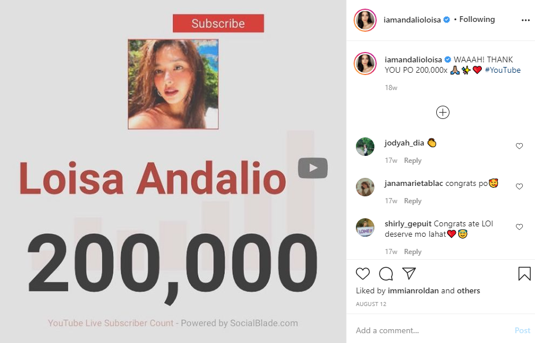Open immianroldan's profile from likes

click(413, 290)
